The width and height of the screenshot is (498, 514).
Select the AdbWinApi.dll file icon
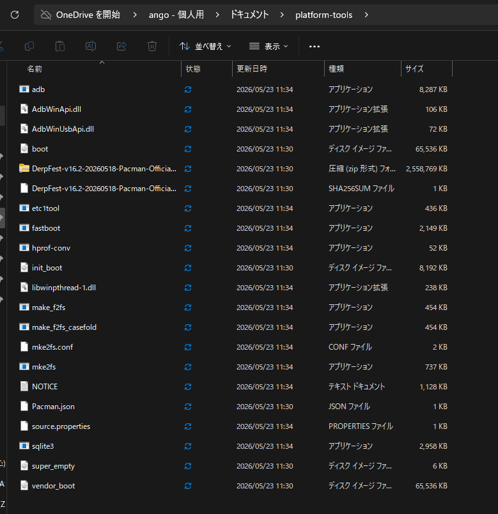click(24, 109)
